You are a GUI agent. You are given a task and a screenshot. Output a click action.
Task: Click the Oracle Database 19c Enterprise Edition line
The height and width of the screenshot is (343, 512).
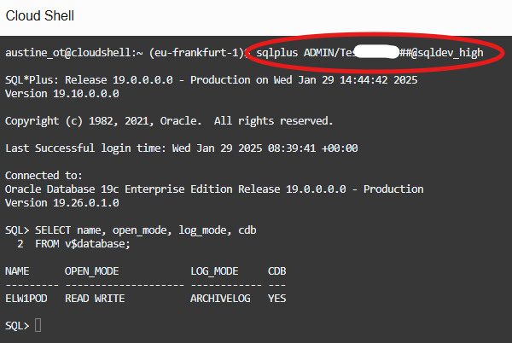pyautogui.click(x=214, y=189)
